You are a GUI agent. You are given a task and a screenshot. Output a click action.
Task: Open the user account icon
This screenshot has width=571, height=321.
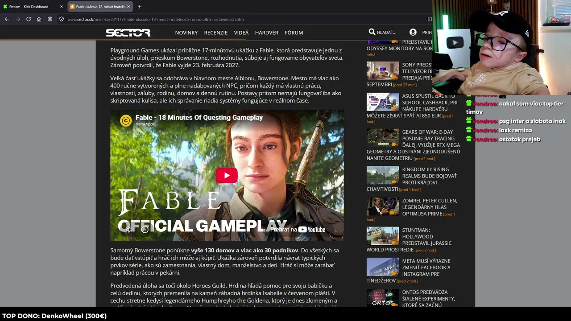(413, 32)
